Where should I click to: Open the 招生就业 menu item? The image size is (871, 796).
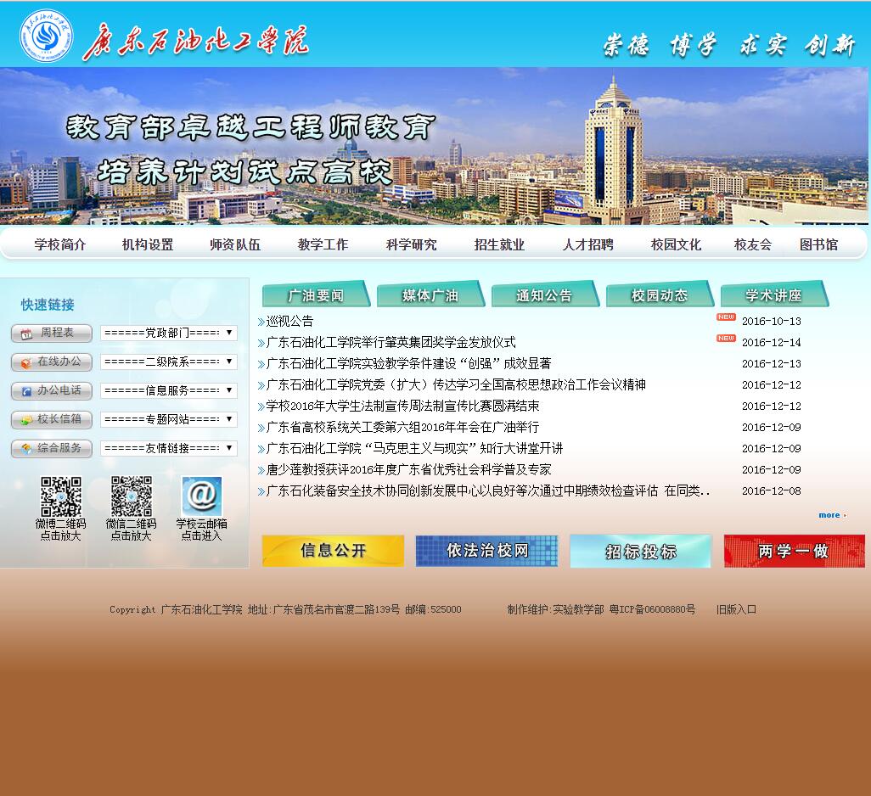pyautogui.click(x=499, y=244)
